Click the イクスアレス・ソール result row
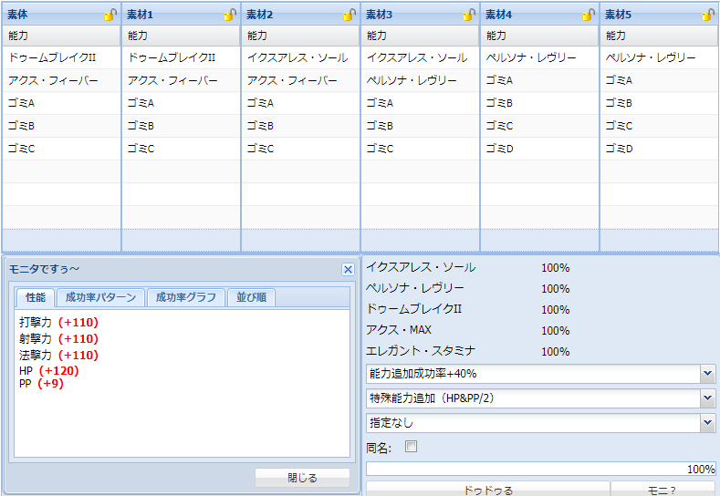 (467, 267)
